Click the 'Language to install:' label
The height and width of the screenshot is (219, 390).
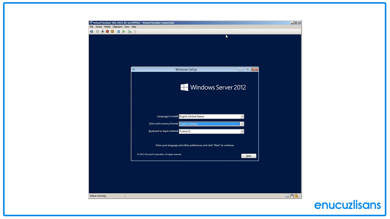pyautogui.click(x=168, y=116)
